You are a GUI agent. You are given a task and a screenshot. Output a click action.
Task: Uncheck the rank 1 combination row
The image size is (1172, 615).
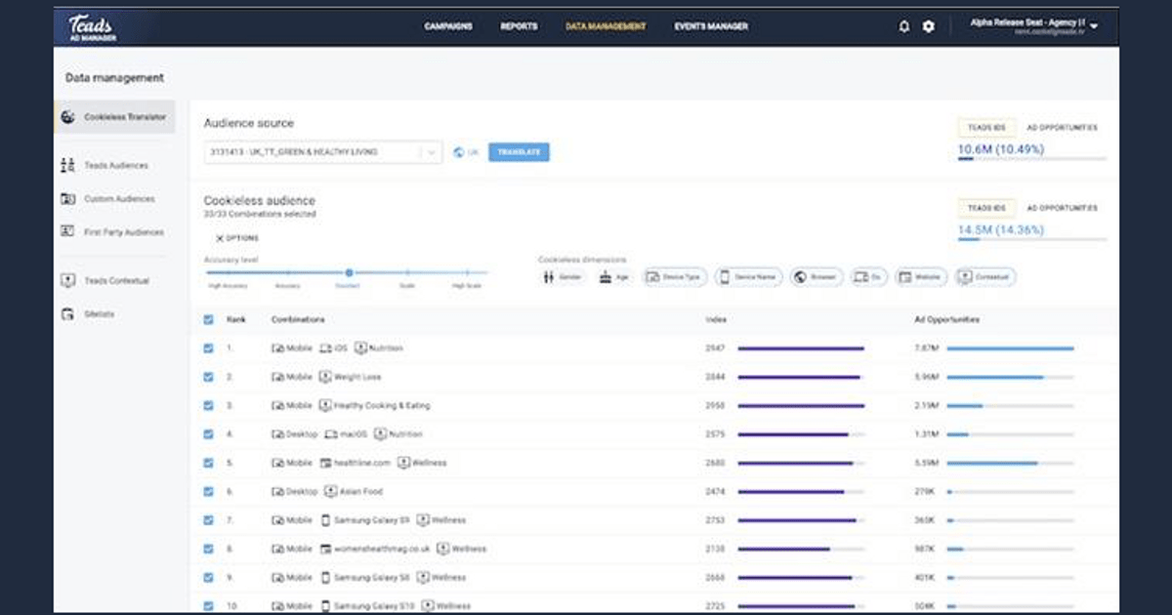[208, 348]
